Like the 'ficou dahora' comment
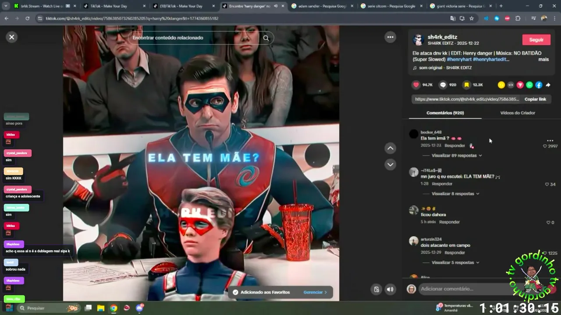 coord(547,223)
